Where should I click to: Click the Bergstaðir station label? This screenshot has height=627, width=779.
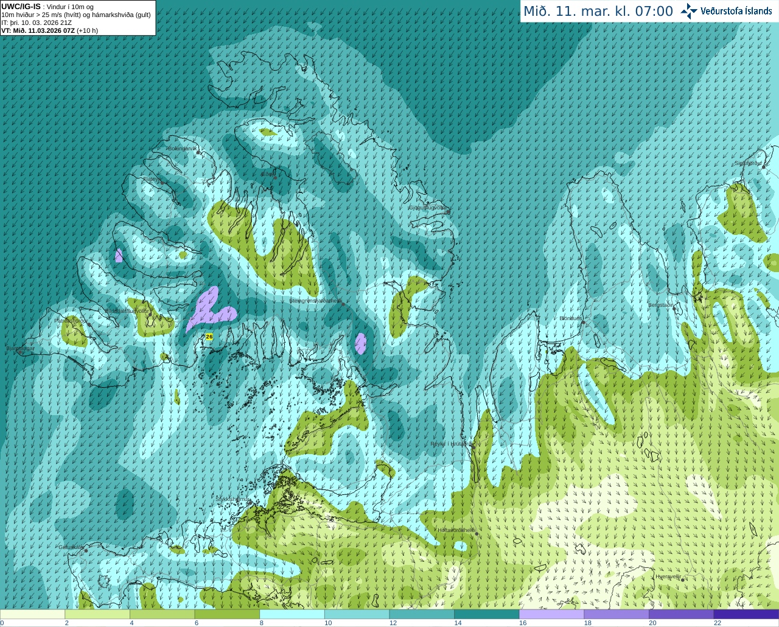(660, 305)
